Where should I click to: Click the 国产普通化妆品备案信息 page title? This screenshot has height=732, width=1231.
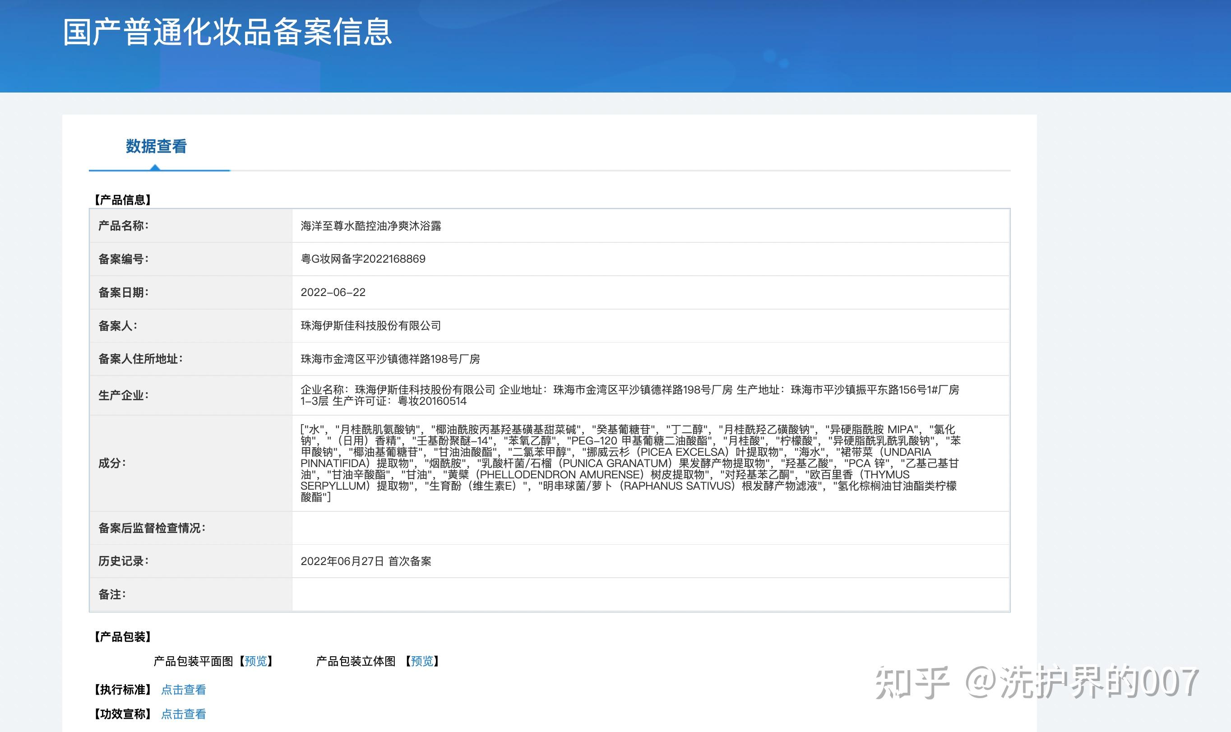tap(227, 32)
